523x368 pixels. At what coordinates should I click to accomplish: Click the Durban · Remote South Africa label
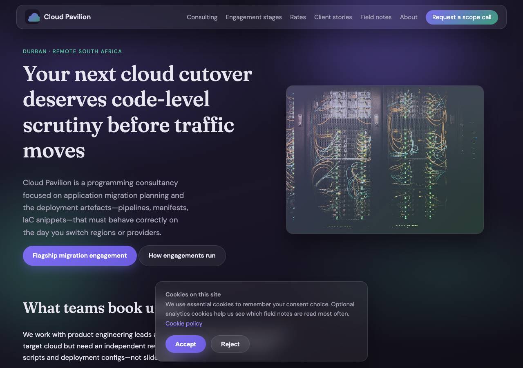[72, 51]
